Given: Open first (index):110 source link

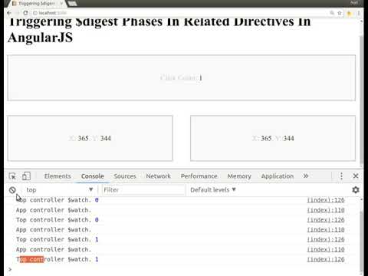Looking at the screenshot, I should tap(326, 210).
